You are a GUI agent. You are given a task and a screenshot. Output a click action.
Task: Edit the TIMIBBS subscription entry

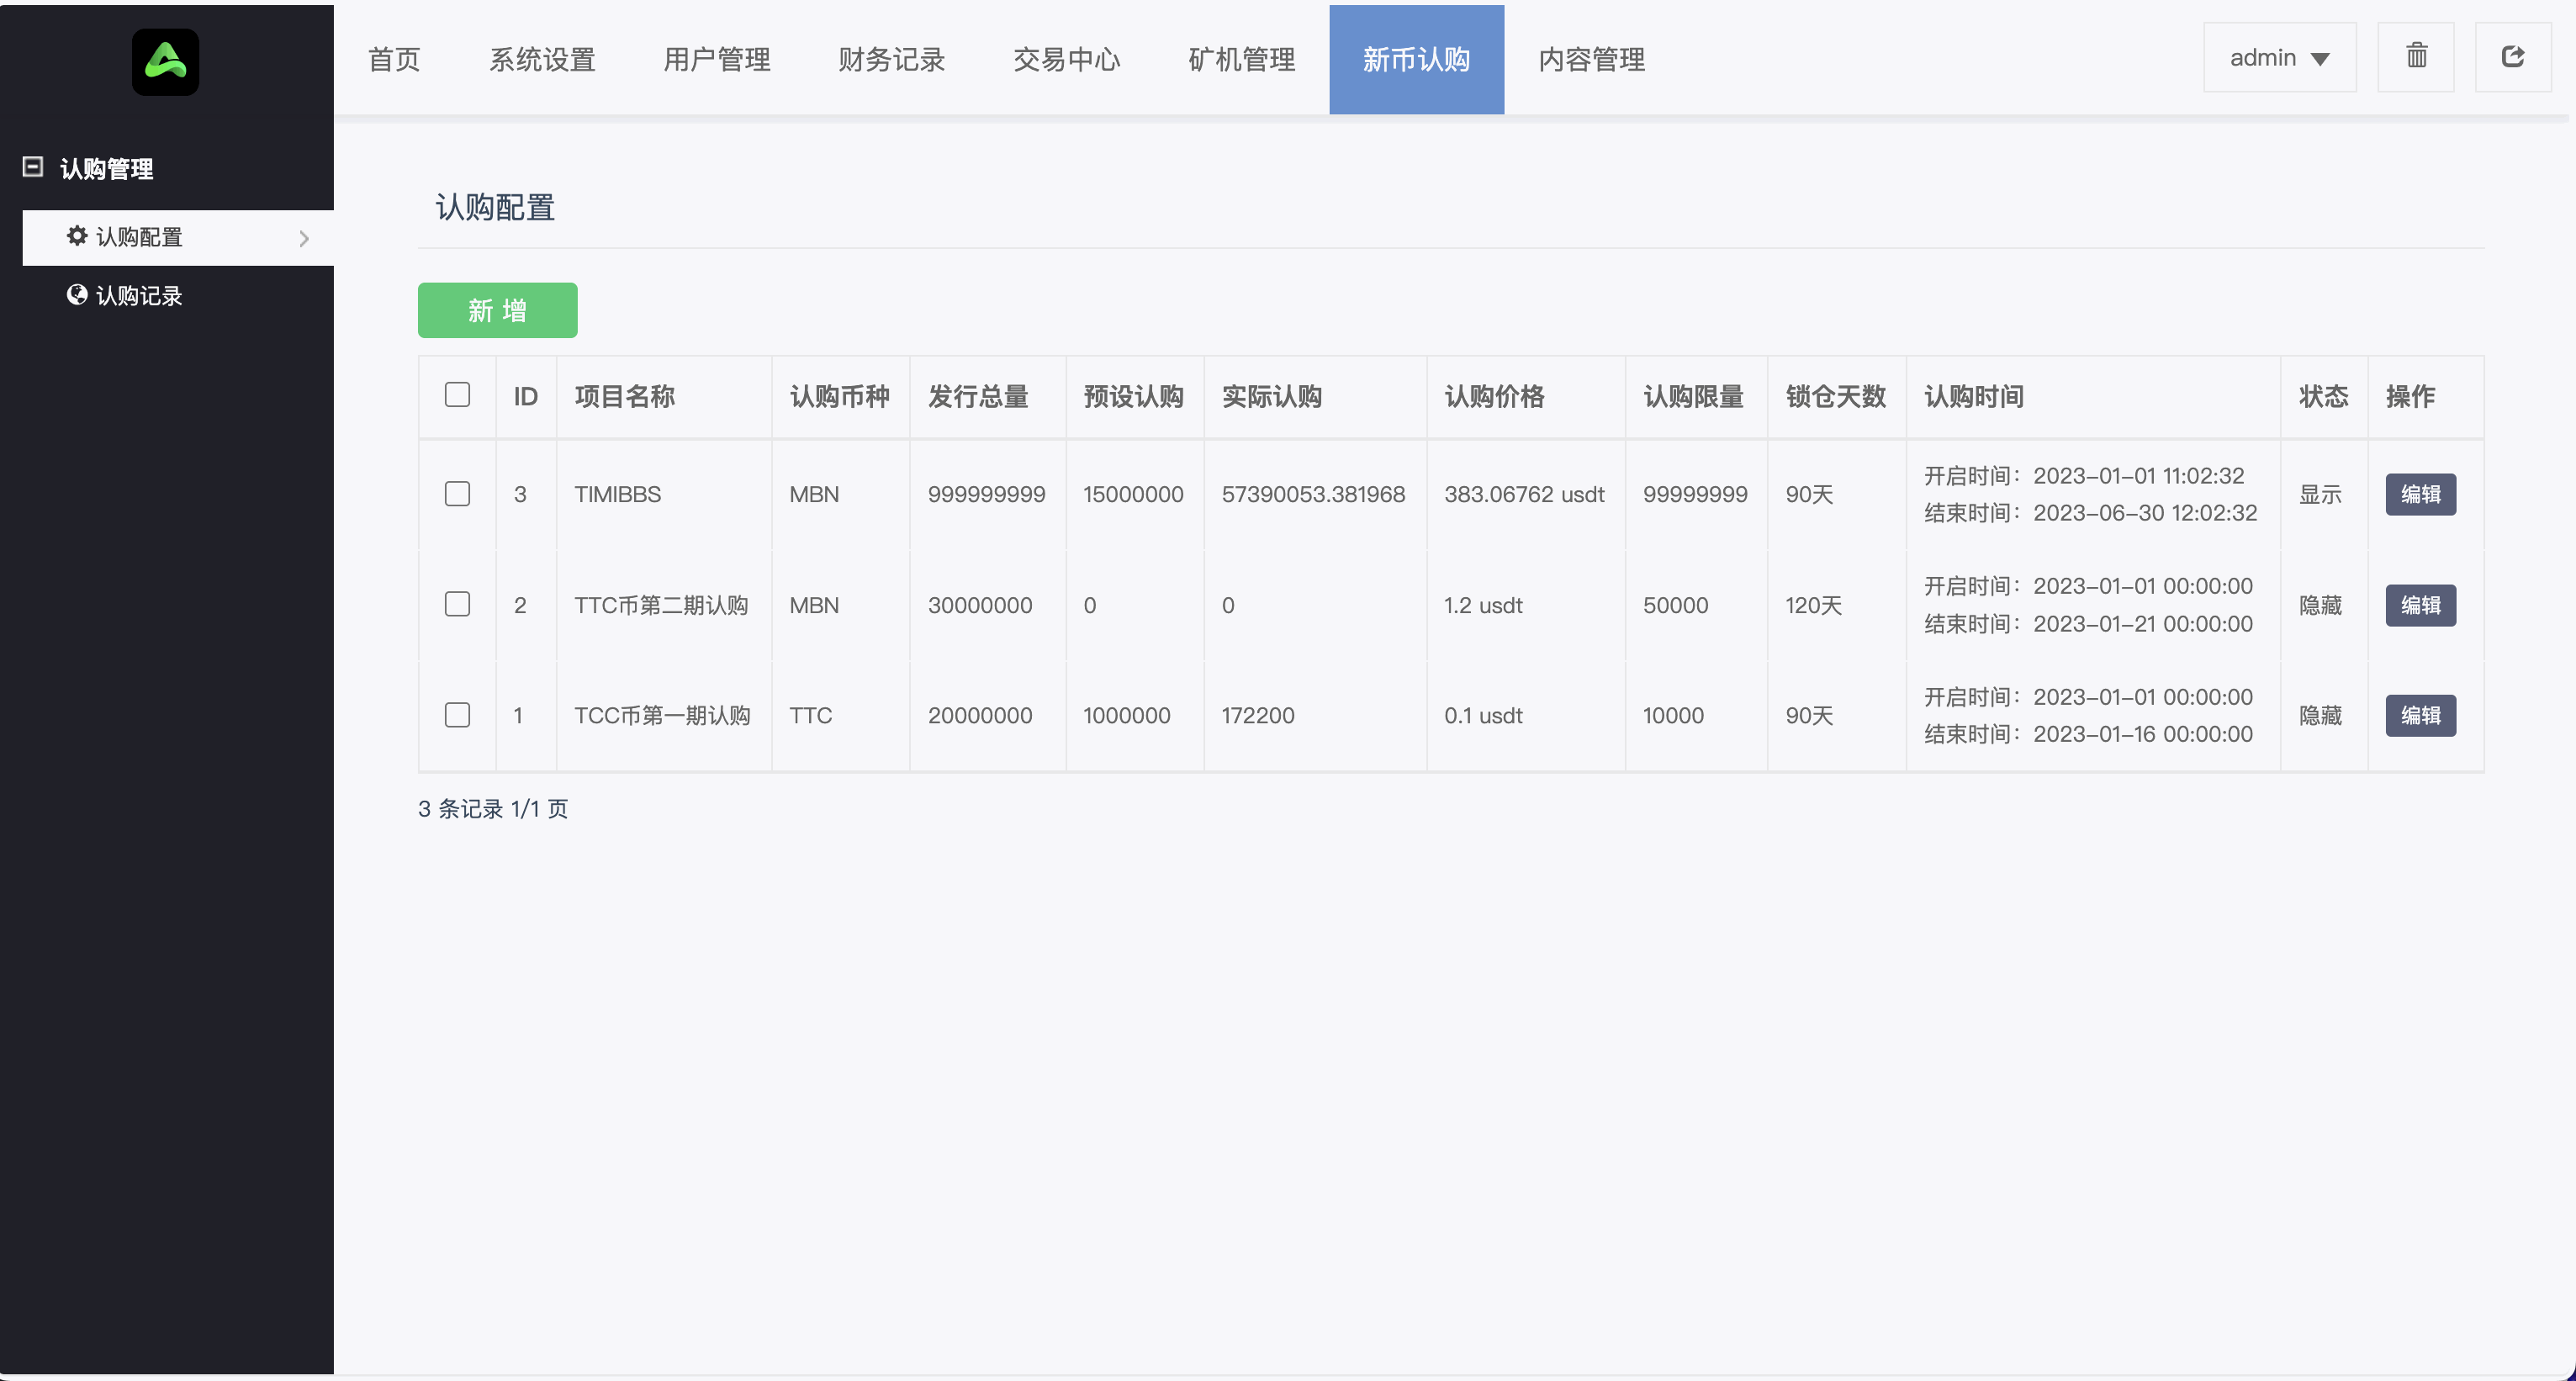2421,493
